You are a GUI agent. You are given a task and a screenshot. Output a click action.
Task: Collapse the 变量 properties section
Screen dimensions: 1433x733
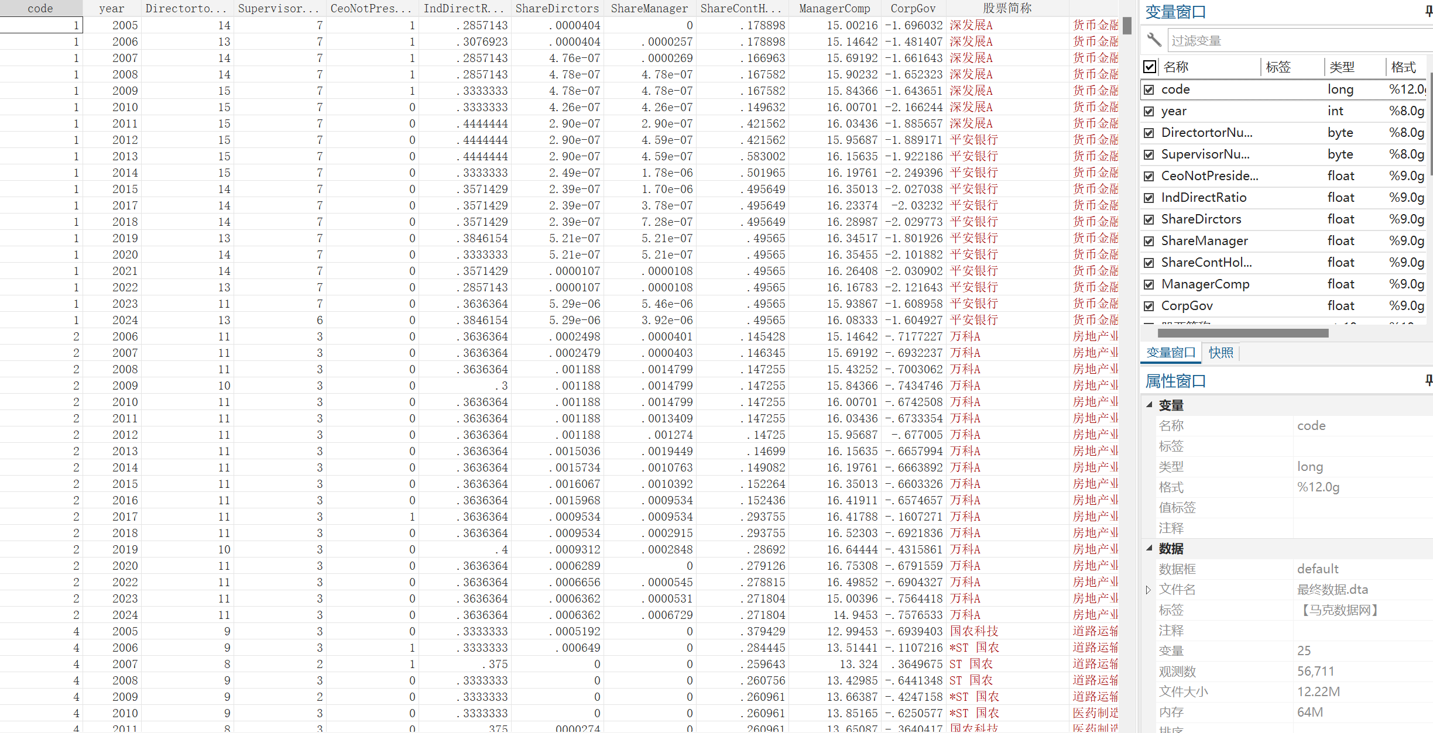[x=1149, y=405]
